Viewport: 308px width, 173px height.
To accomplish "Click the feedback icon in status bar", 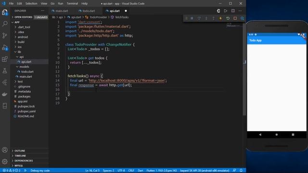I will click(x=234, y=171).
